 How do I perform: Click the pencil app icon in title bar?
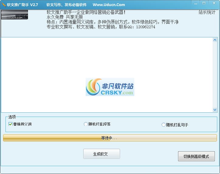click(x=4, y=5)
